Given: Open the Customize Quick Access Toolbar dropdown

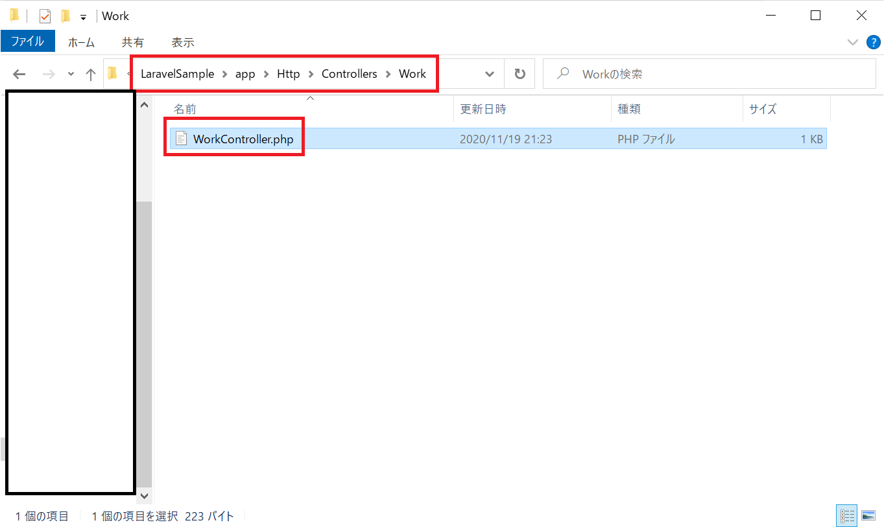Looking at the screenshot, I should [83, 17].
